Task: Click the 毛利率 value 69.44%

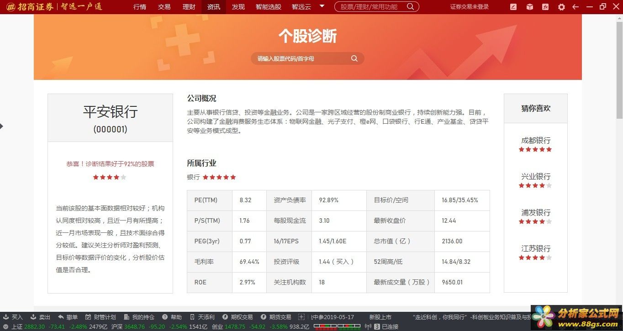Action: pyautogui.click(x=249, y=262)
